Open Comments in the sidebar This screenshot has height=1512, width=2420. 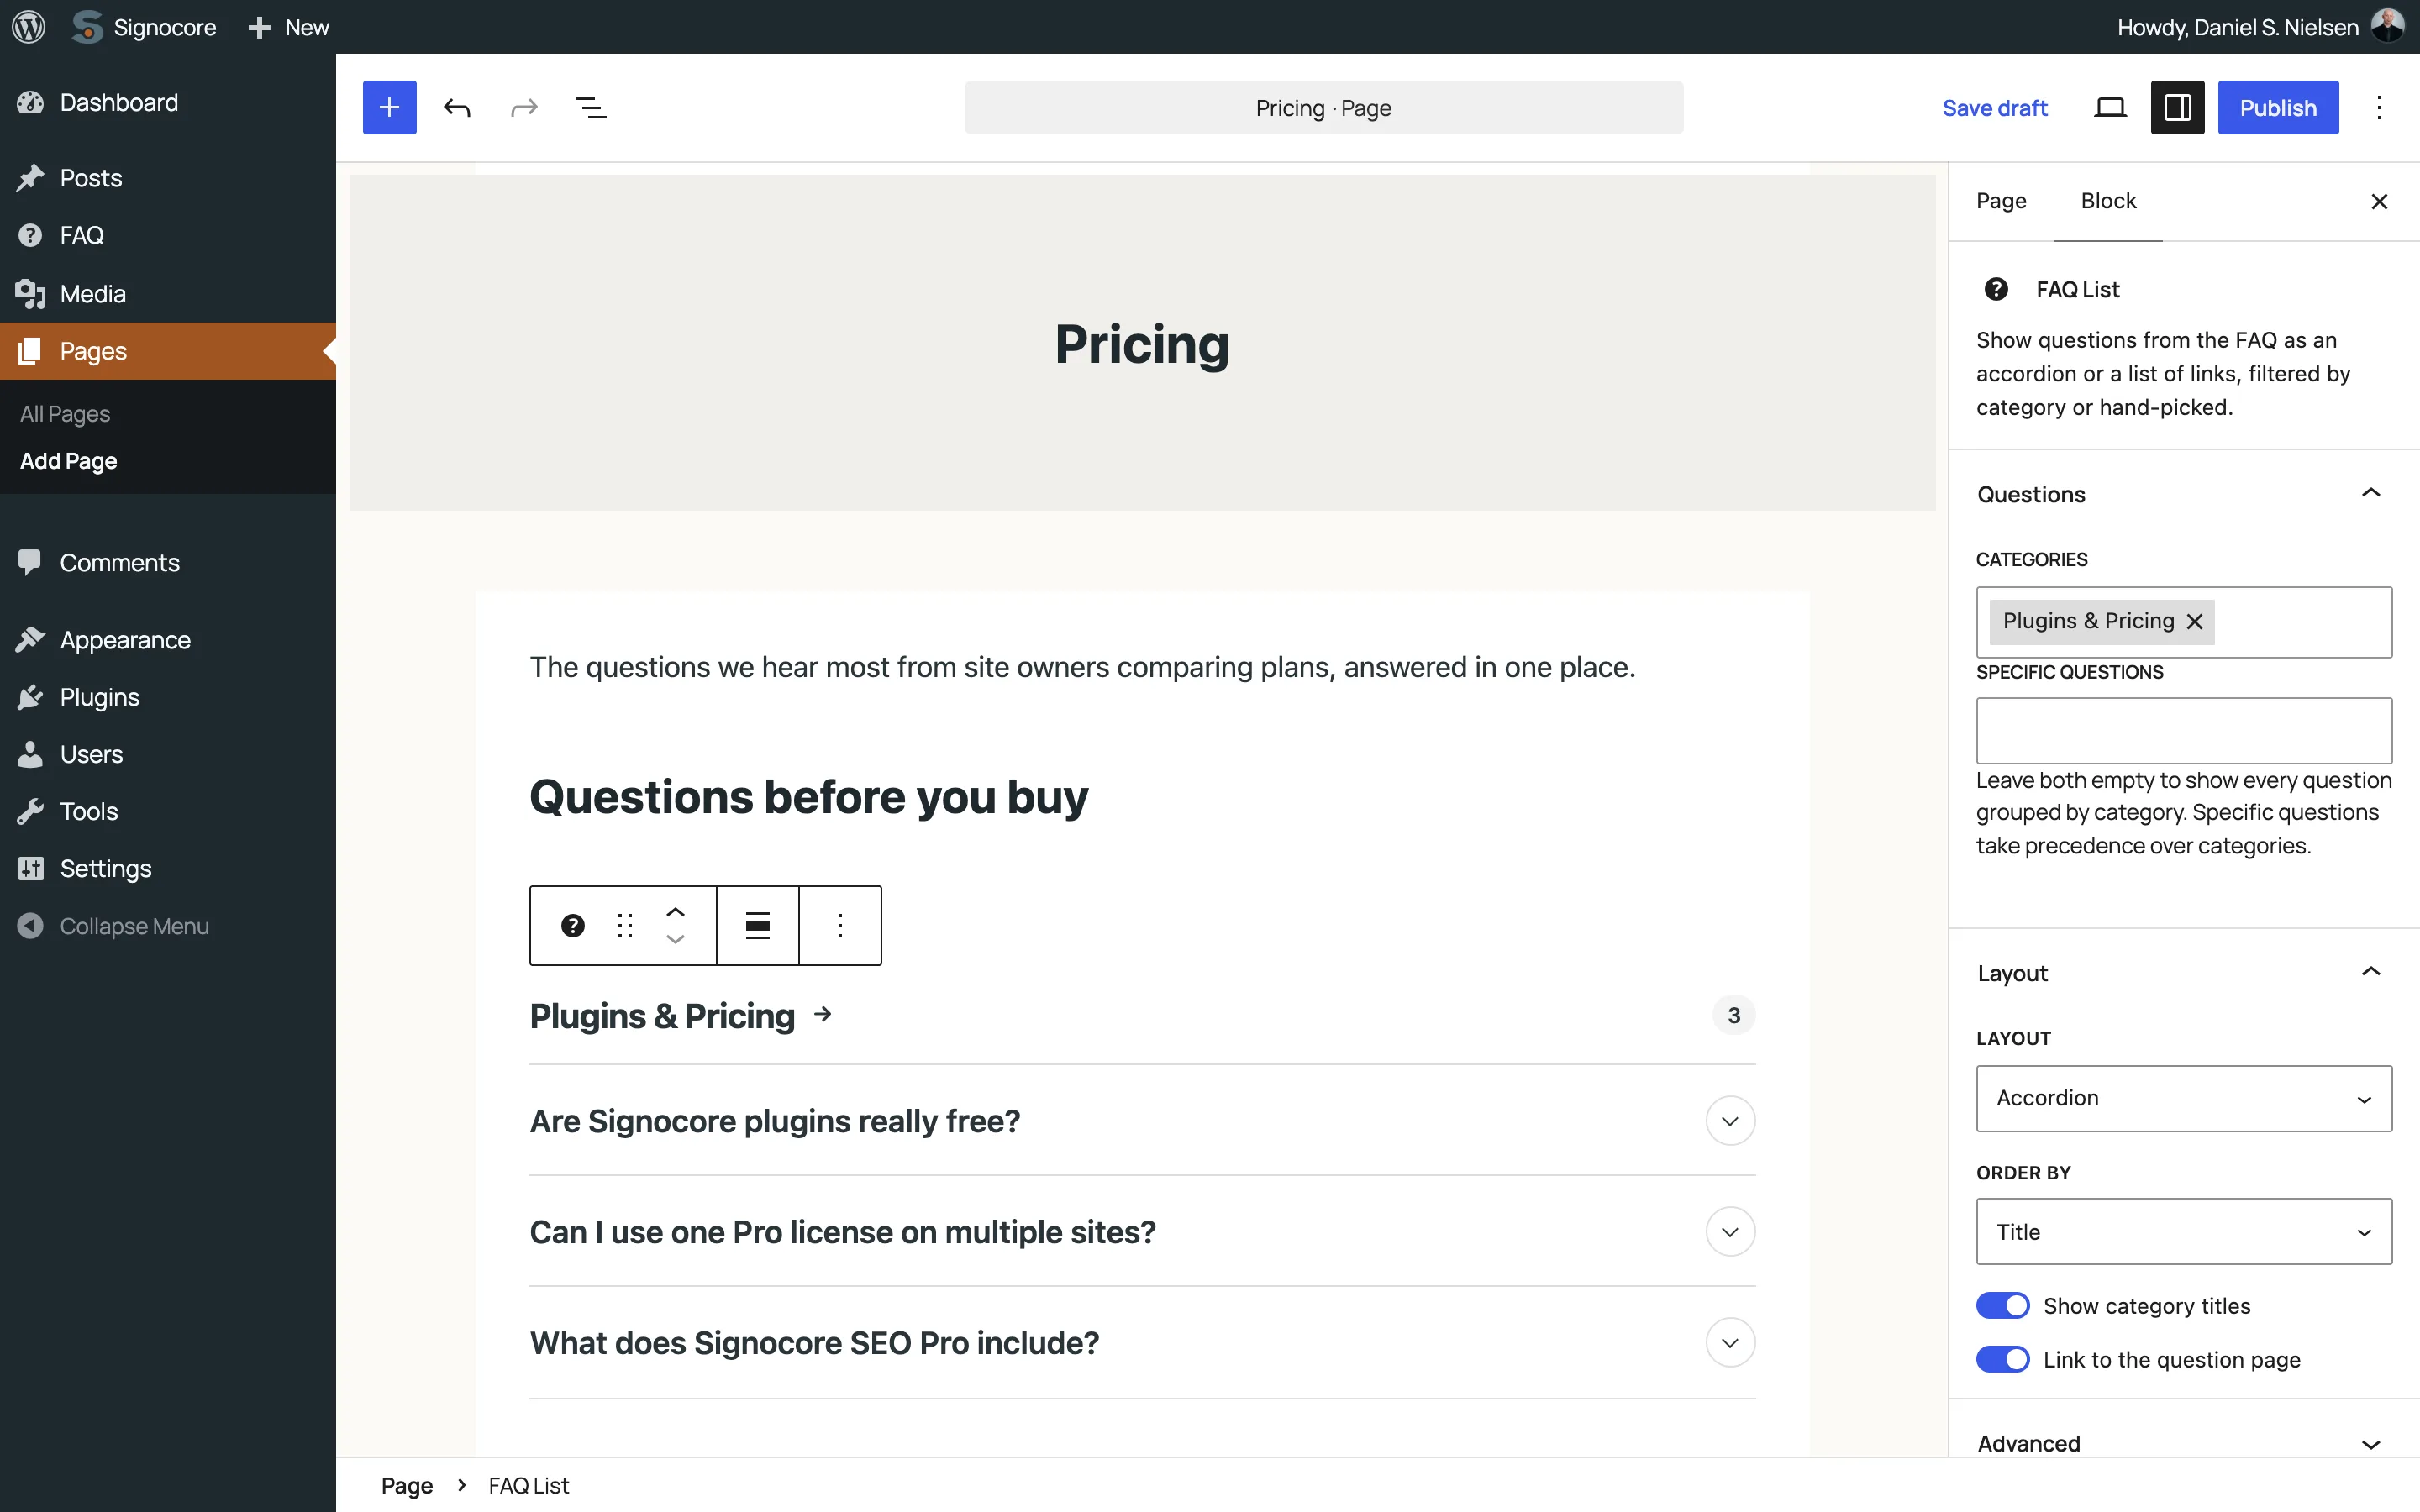[168, 562]
